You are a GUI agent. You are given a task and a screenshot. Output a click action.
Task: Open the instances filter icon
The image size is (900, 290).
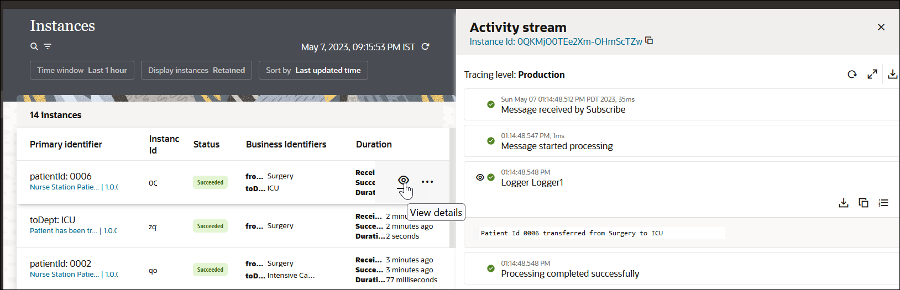point(48,46)
